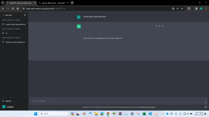The width and height of the screenshot is (209, 117).
Task: Collapse the sidebar panel icon
Action: [x=25, y=15]
